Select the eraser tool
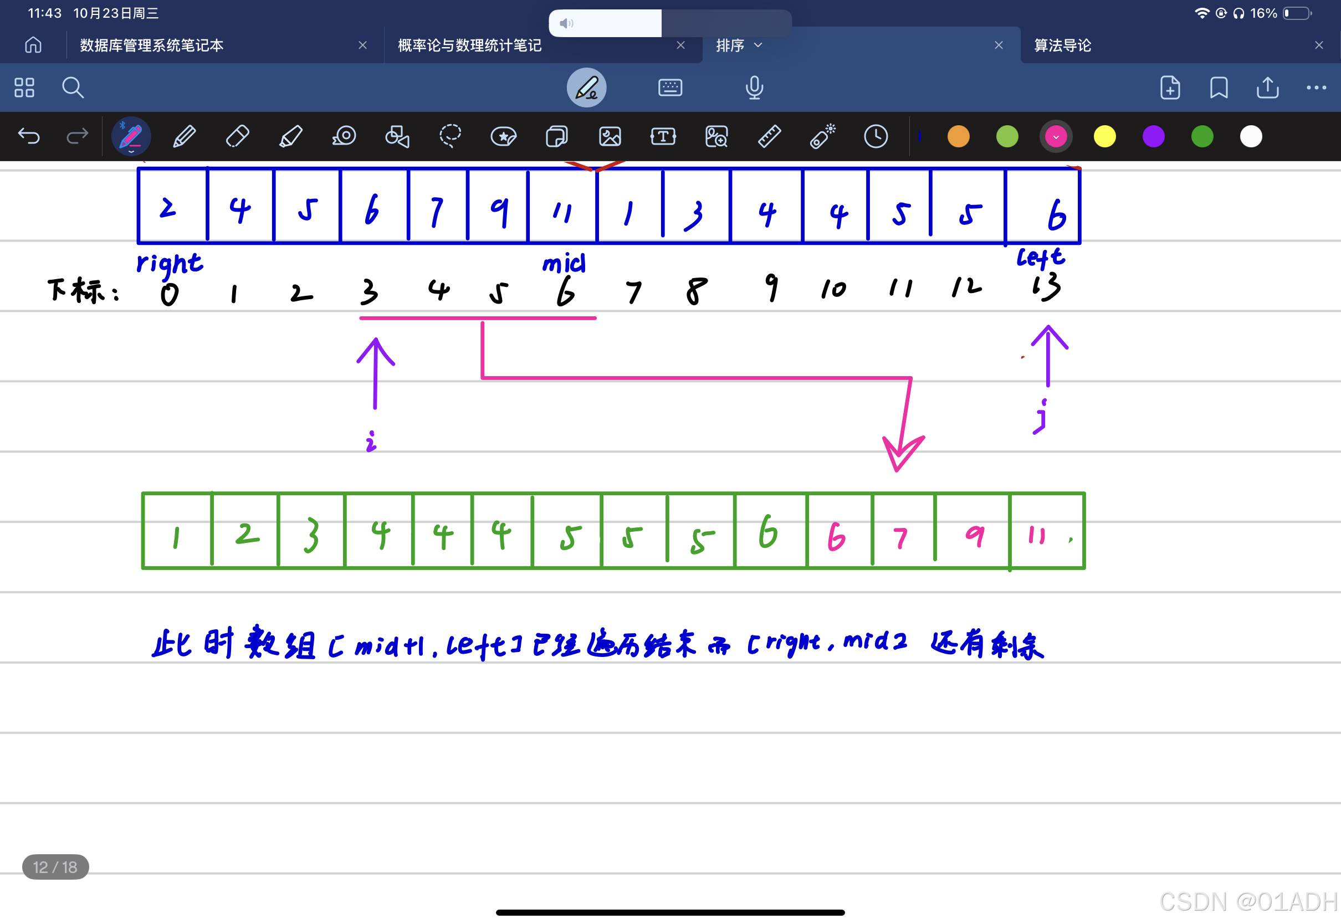The width and height of the screenshot is (1341, 924). 237,137
